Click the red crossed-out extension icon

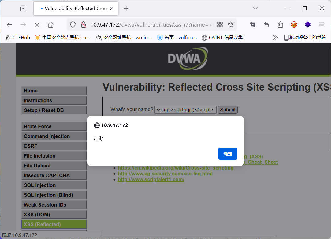tap(294, 25)
